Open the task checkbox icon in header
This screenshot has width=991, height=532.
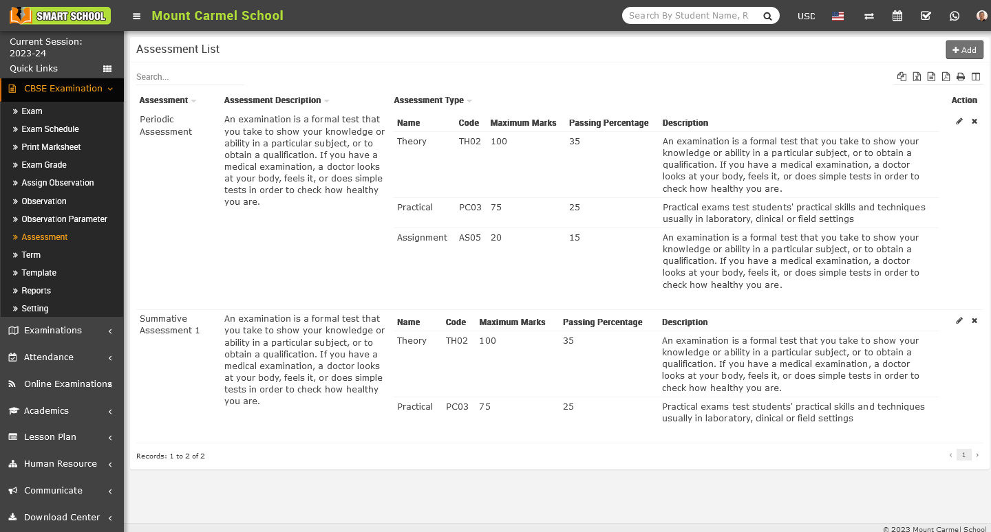pos(926,15)
